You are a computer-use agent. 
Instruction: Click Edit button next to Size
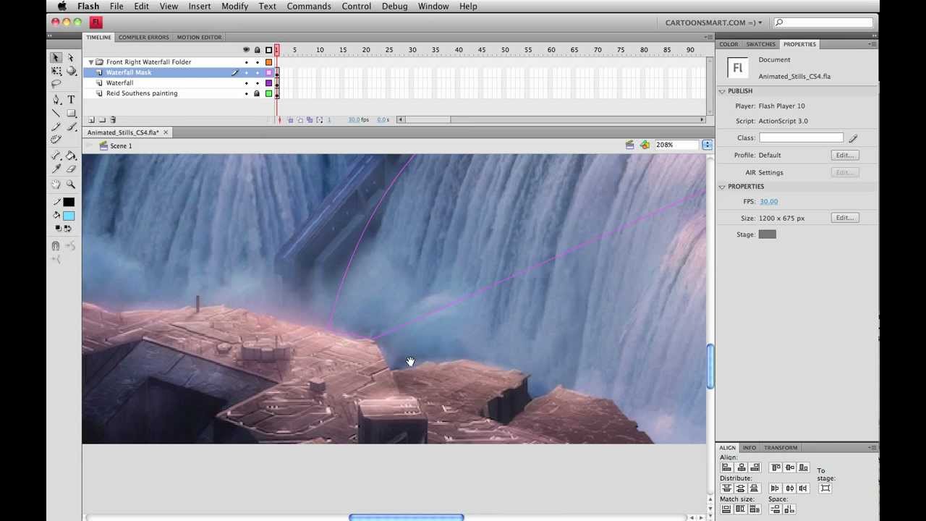(845, 218)
